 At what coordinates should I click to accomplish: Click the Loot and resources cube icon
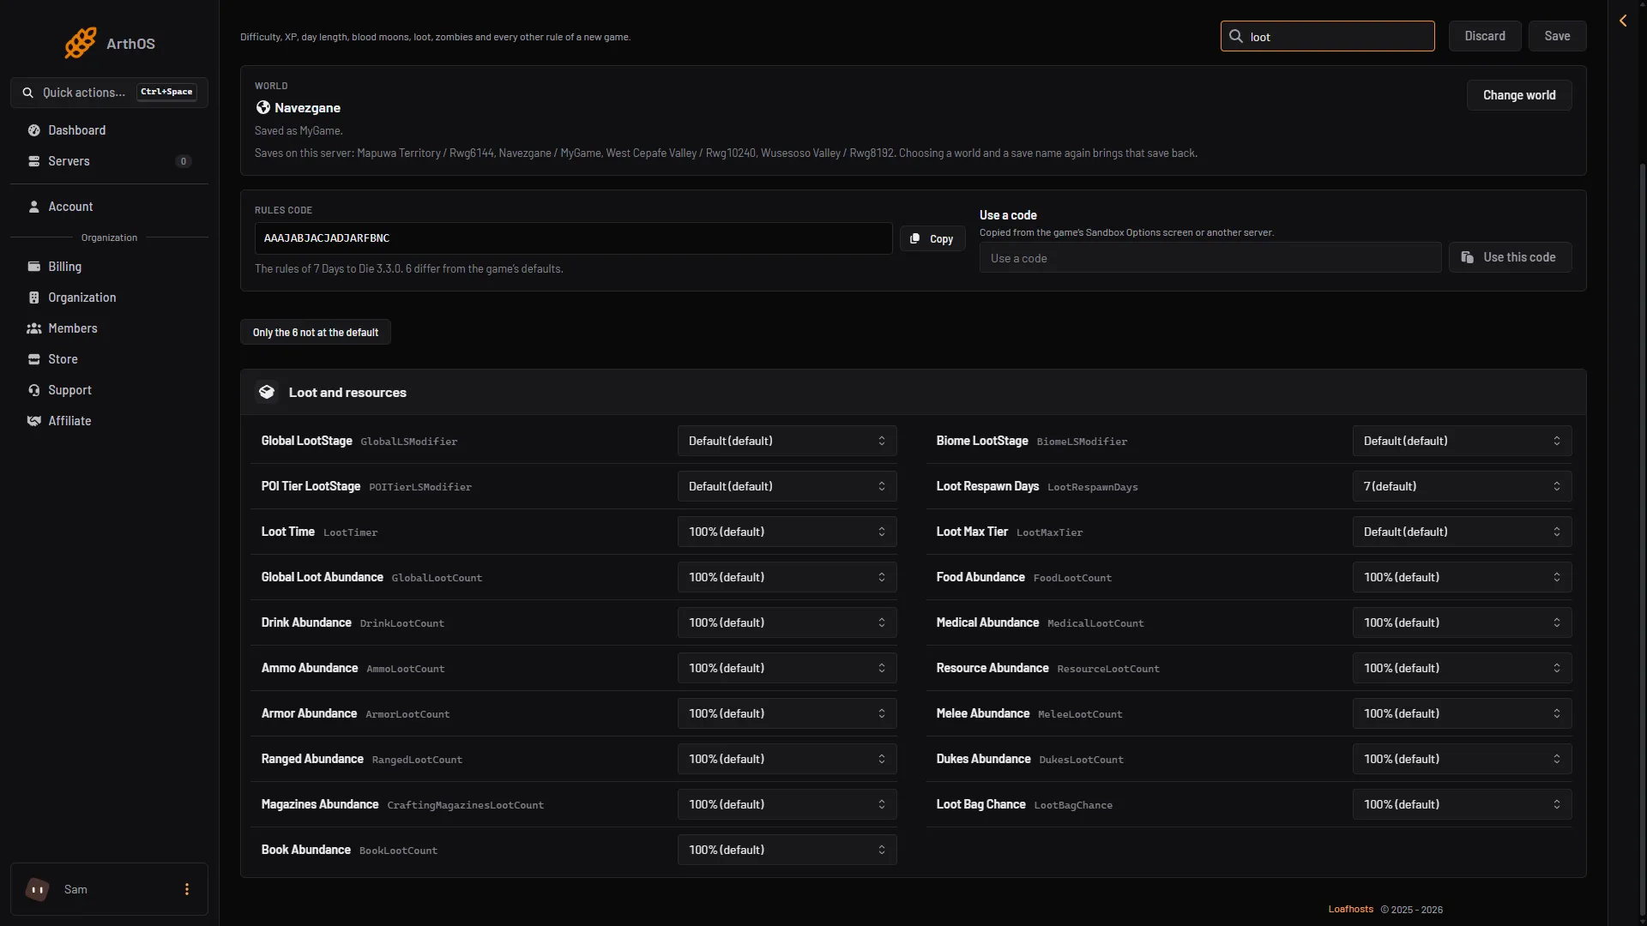click(x=267, y=392)
